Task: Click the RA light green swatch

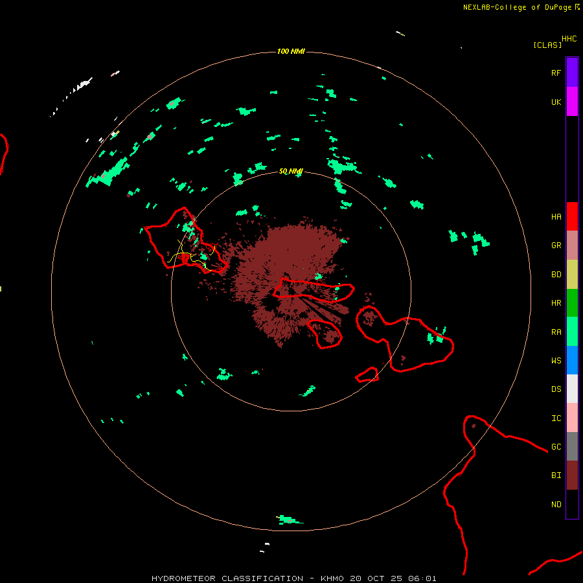Action: (572, 332)
